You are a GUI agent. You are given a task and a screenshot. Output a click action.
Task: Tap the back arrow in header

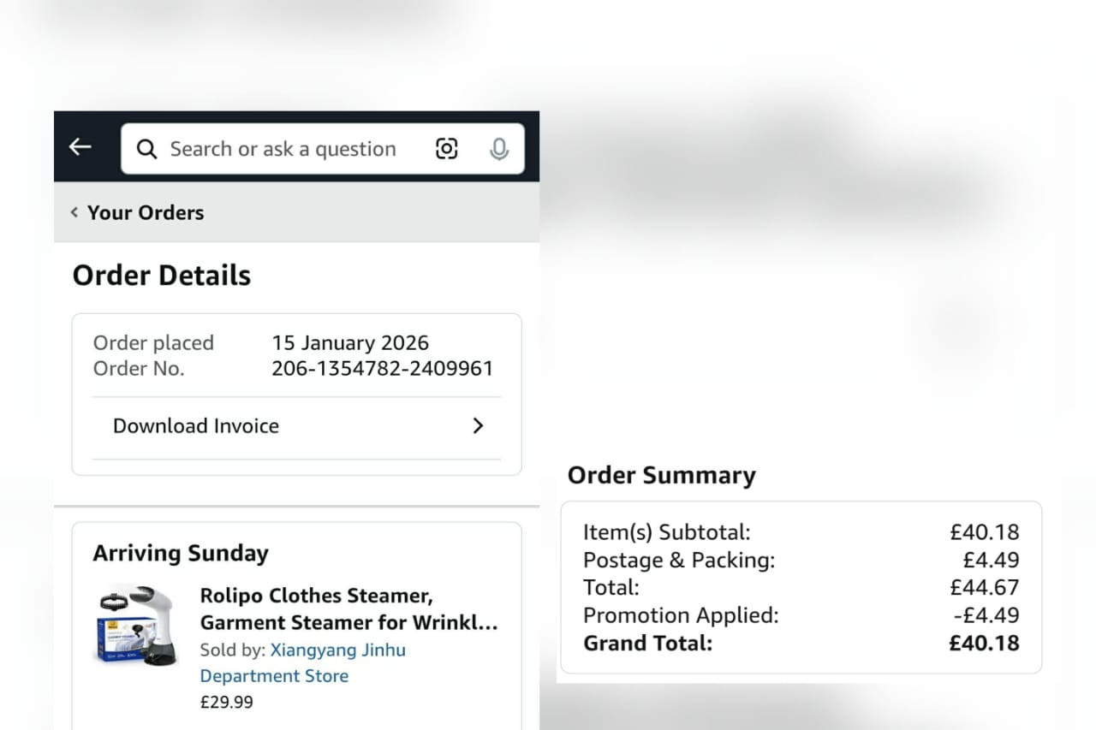click(80, 147)
